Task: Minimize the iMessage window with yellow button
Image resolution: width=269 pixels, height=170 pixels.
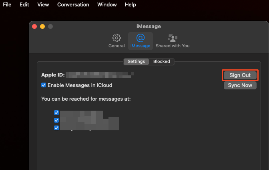Action: (x=42, y=26)
